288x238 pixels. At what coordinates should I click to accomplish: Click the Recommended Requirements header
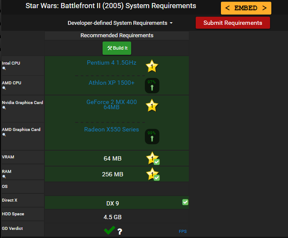click(x=117, y=36)
